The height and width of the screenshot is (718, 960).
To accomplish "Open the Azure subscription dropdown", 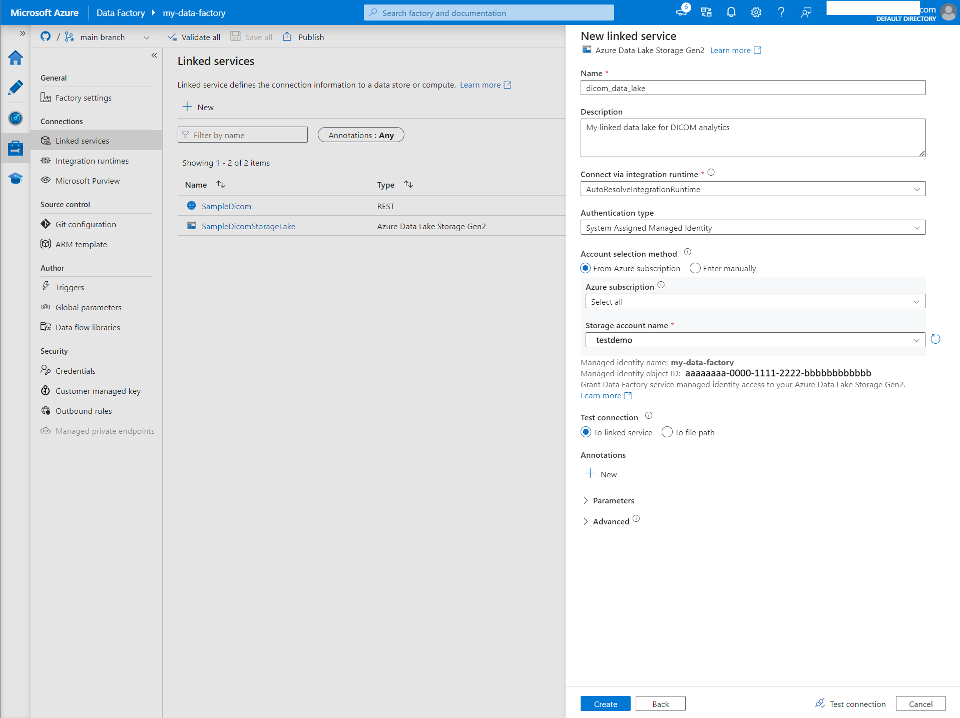I will 755,302.
